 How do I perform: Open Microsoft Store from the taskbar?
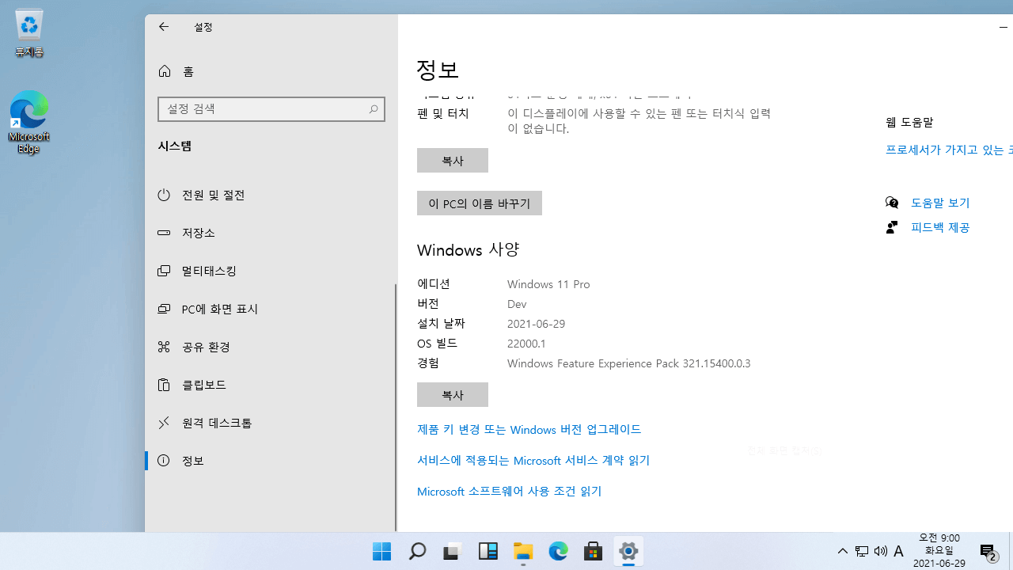(x=594, y=551)
